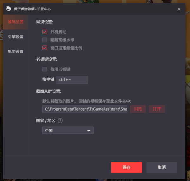Switch to the 基础设置 tab
The image size is (190, 181).
(x=16, y=22)
